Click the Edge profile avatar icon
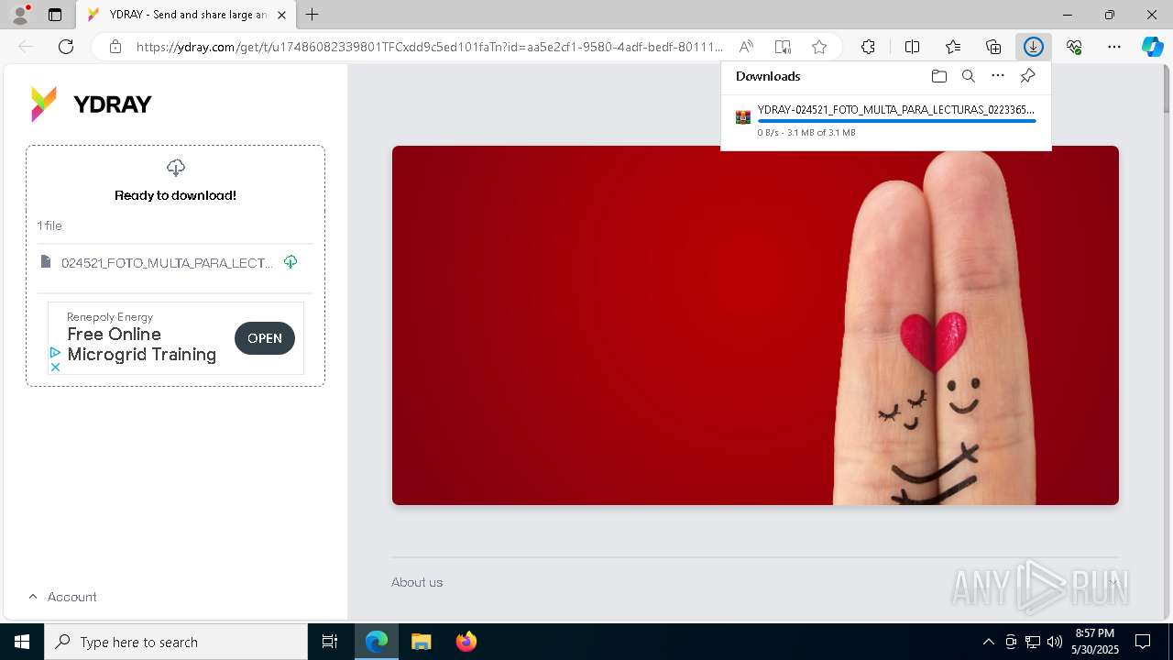The image size is (1173, 660). [x=19, y=15]
